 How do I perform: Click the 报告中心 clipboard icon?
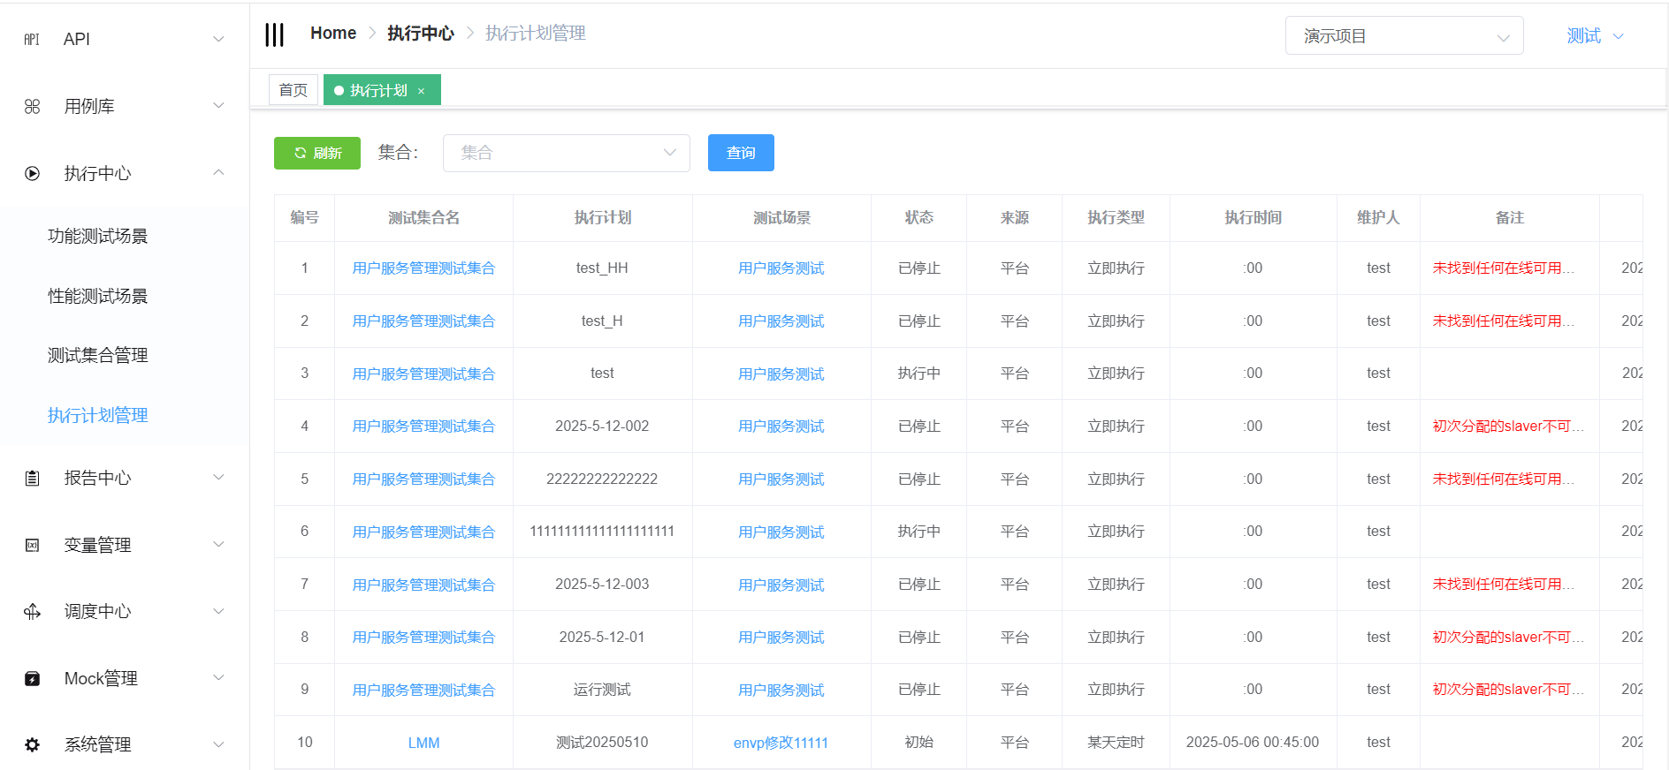pos(32,478)
